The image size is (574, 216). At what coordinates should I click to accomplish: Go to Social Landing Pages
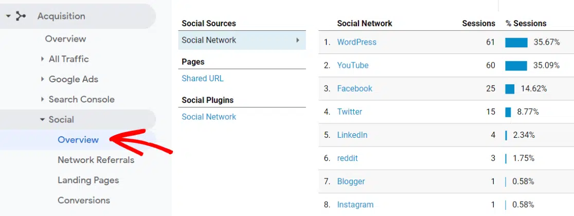88,180
